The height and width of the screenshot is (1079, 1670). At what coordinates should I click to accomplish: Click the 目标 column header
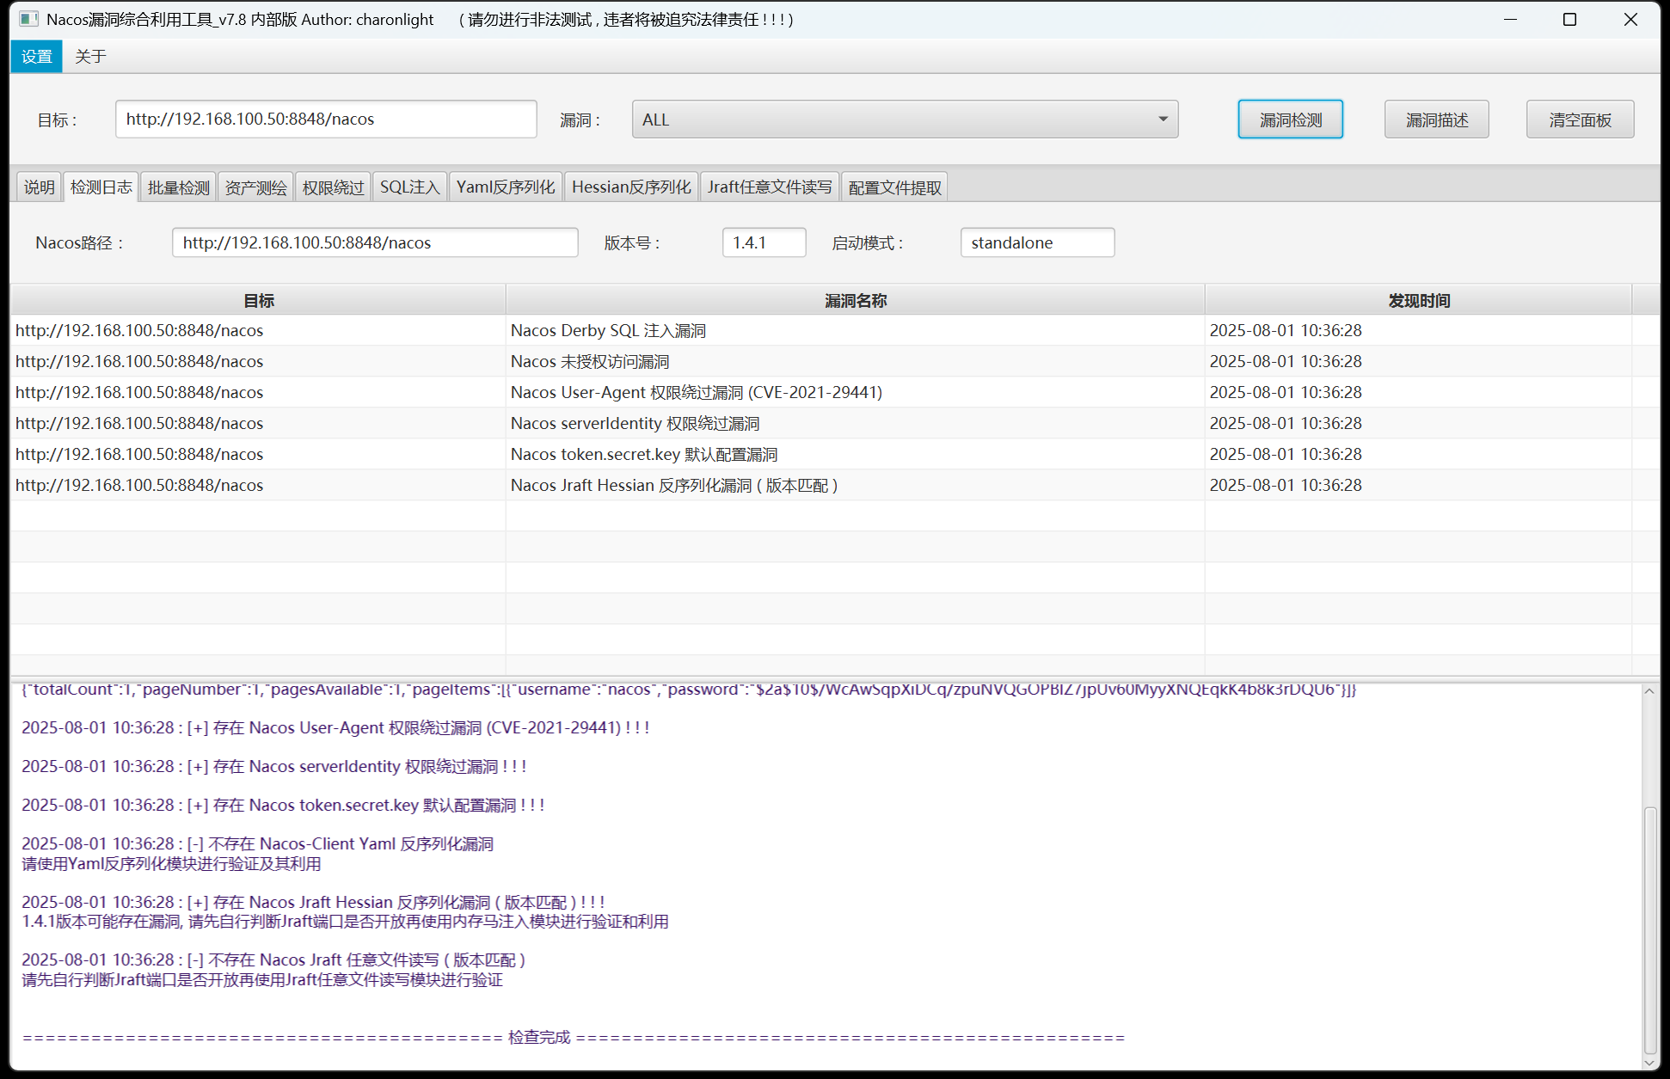258,300
